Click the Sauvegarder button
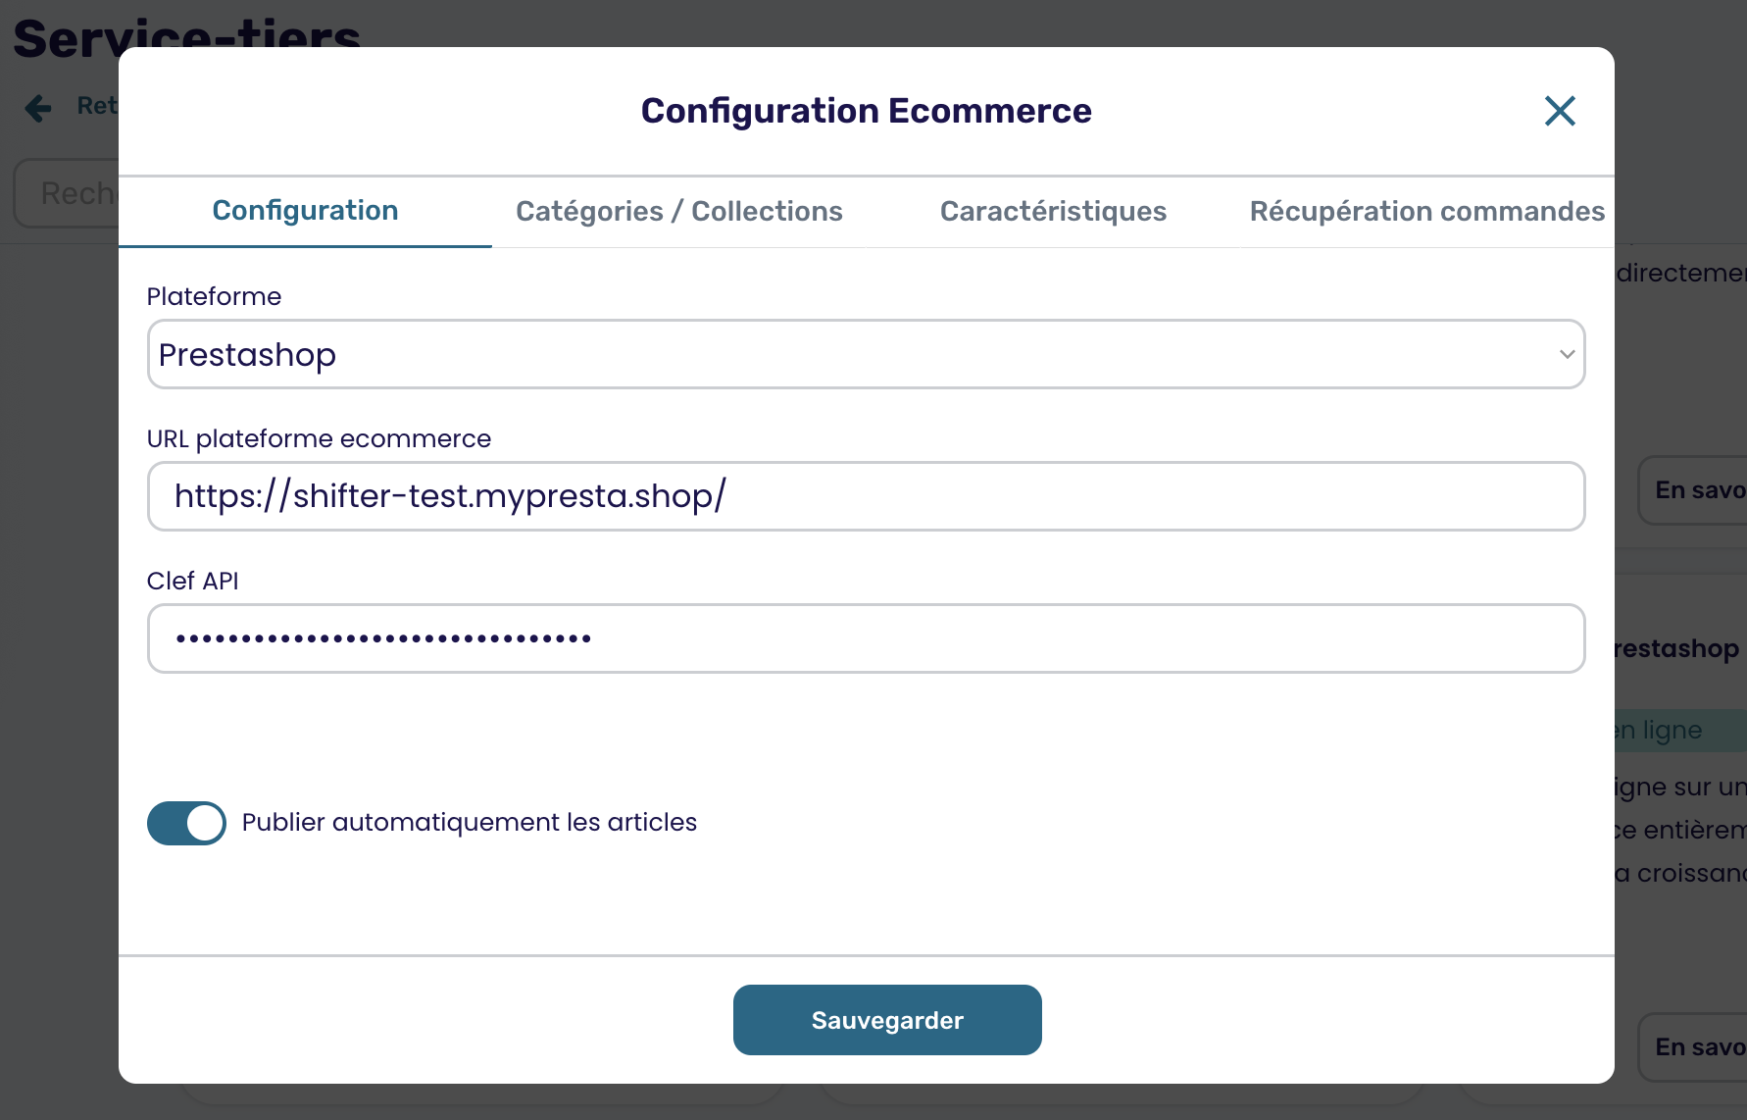The height and width of the screenshot is (1120, 1747). (x=887, y=1020)
